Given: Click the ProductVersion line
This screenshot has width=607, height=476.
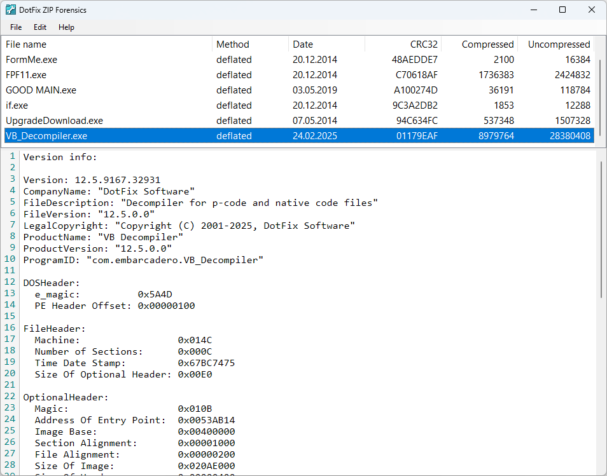Looking at the screenshot, I should 97,248.
